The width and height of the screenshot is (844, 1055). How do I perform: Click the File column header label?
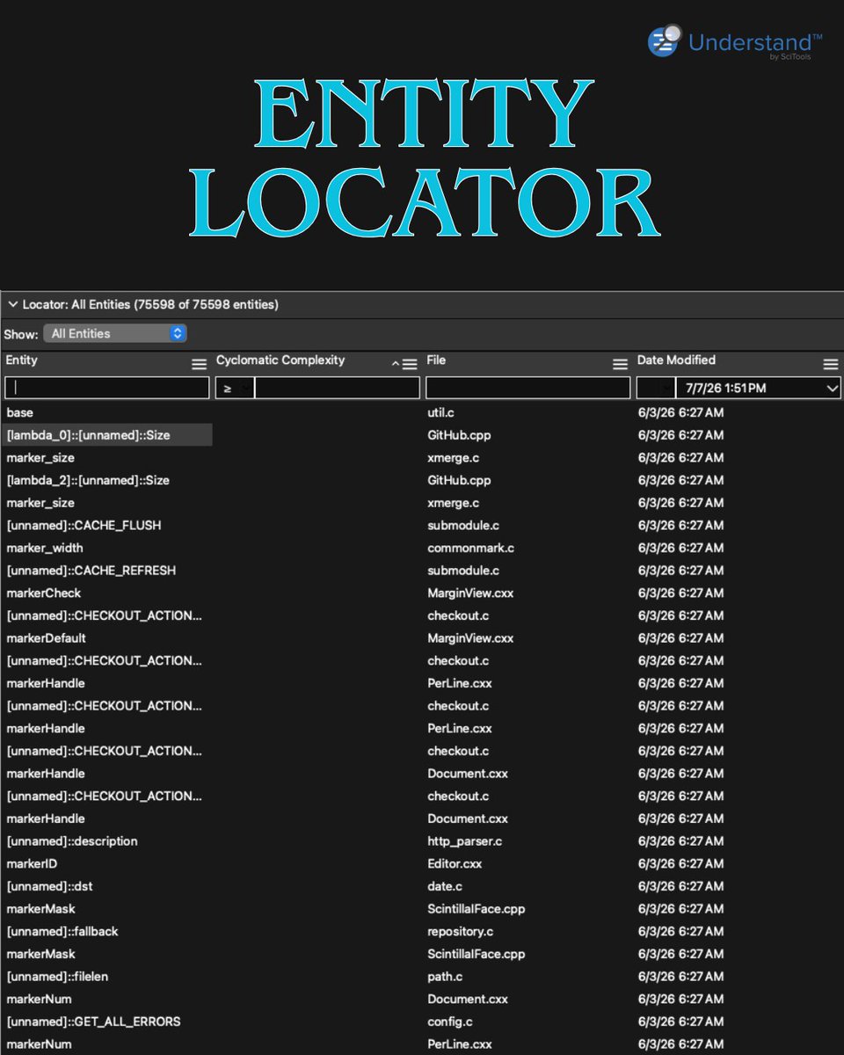436,360
